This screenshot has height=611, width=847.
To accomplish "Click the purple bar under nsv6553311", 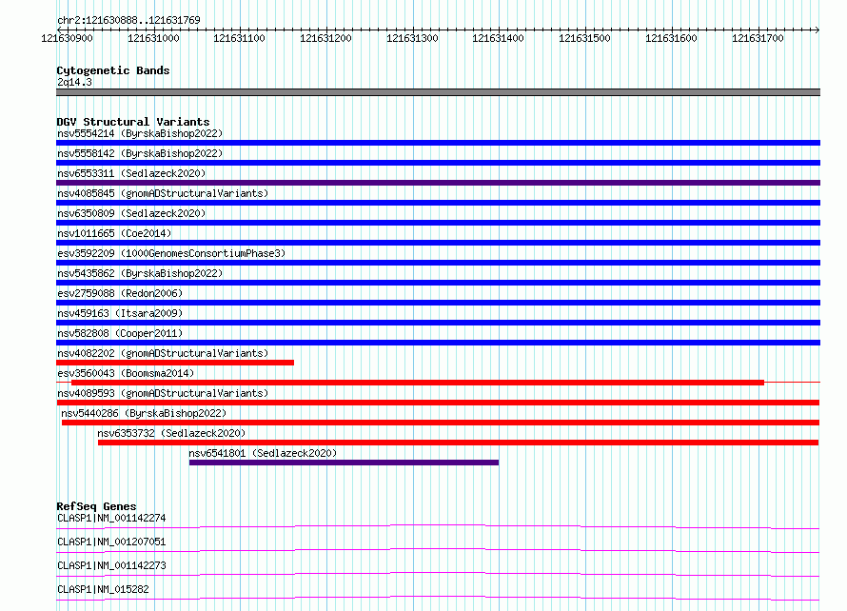I will click(x=438, y=183).
